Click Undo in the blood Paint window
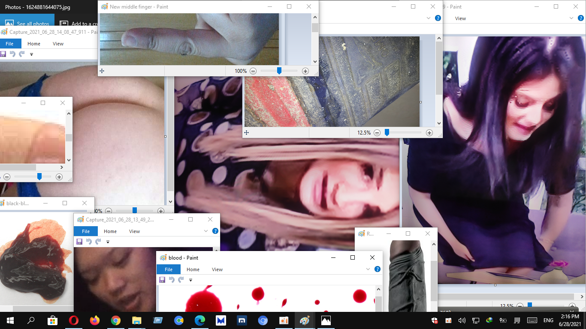This screenshot has height=329, width=586. [172, 280]
